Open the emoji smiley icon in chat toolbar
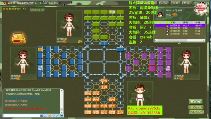Viewport: 211px width, 119px height. (x=50, y=116)
